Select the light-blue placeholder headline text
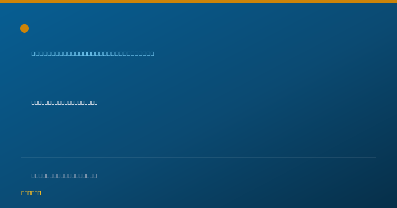The width and height of the screenshot is (397, 208). click(93, 53)
